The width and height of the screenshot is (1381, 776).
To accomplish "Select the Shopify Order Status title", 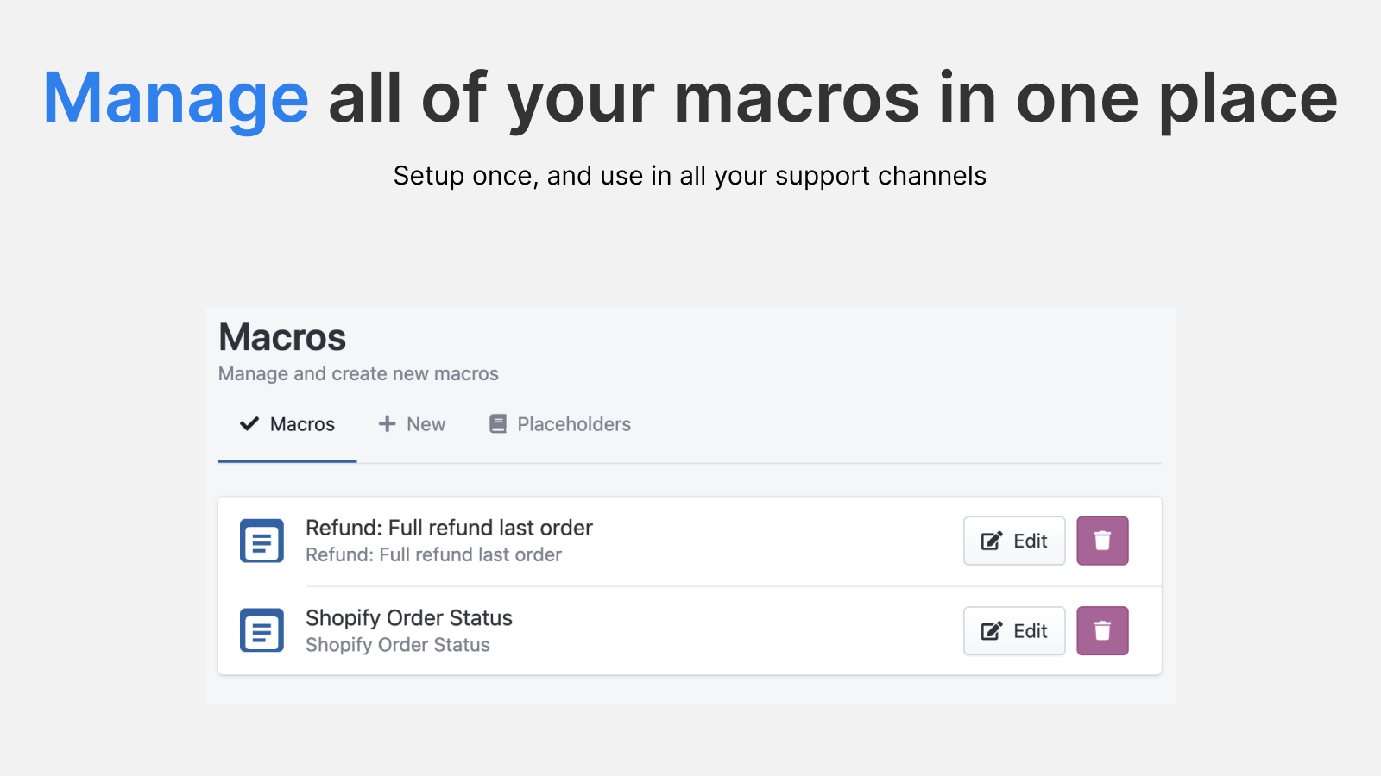I will click(x=409, y=617).
